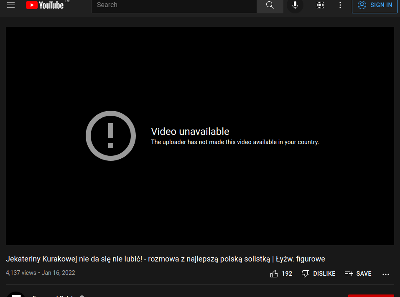Click the exclamation mark error icon
The height and width of the screenshot is (297, 400).
(111, 136)
